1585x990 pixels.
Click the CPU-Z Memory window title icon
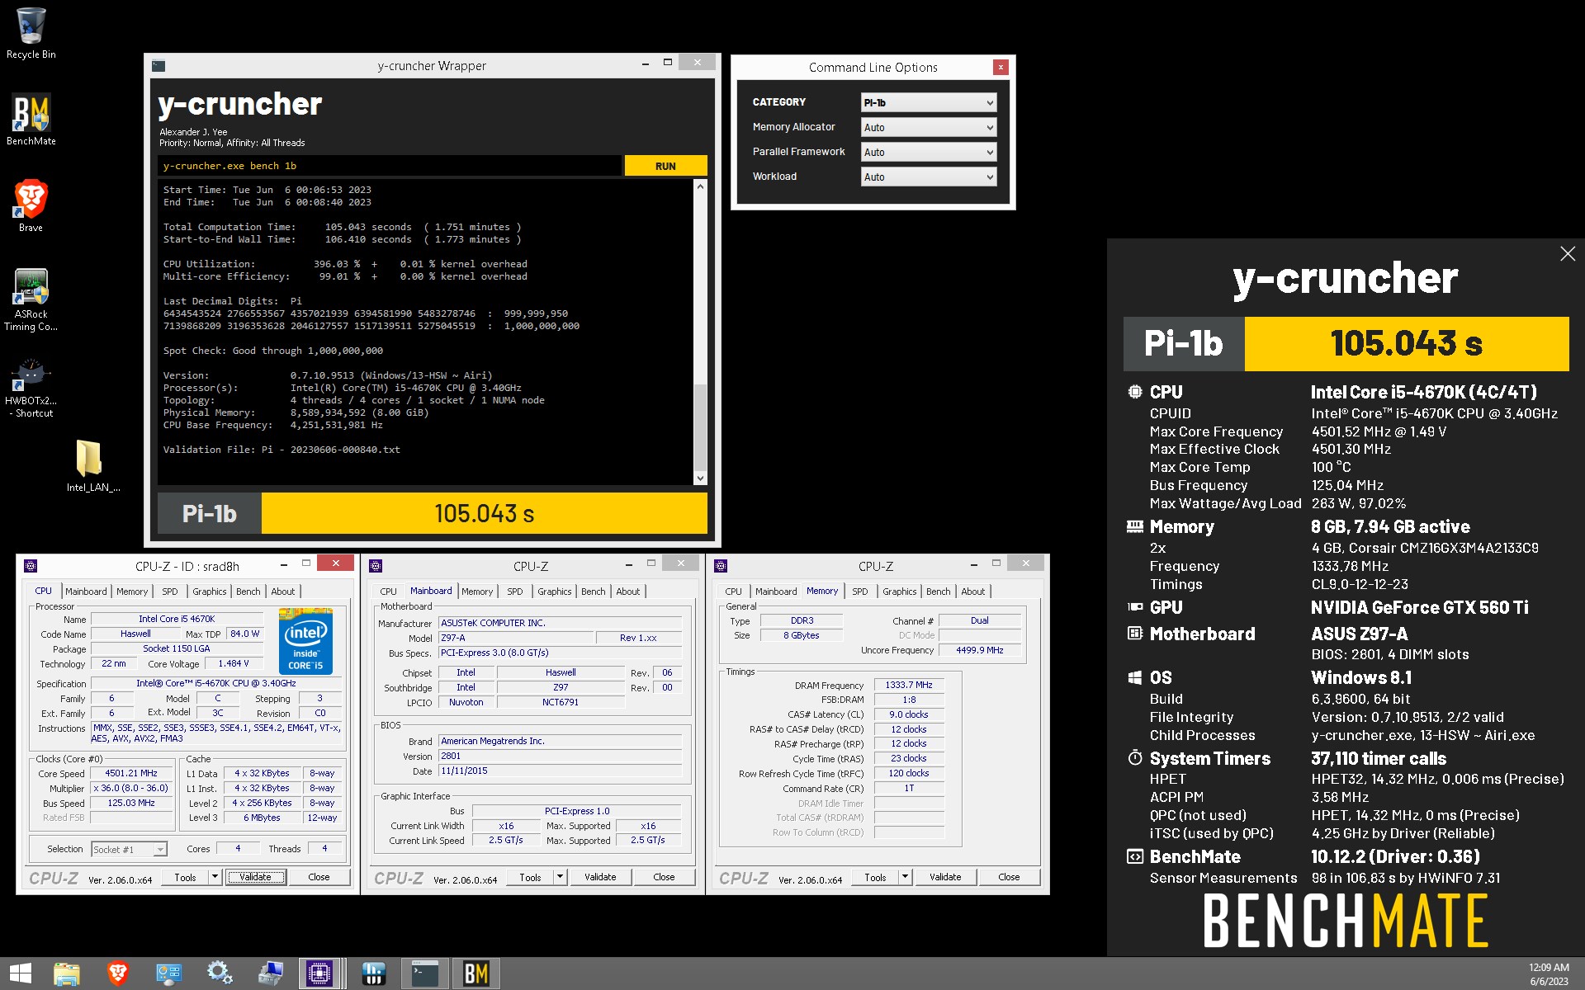(721, 566)
